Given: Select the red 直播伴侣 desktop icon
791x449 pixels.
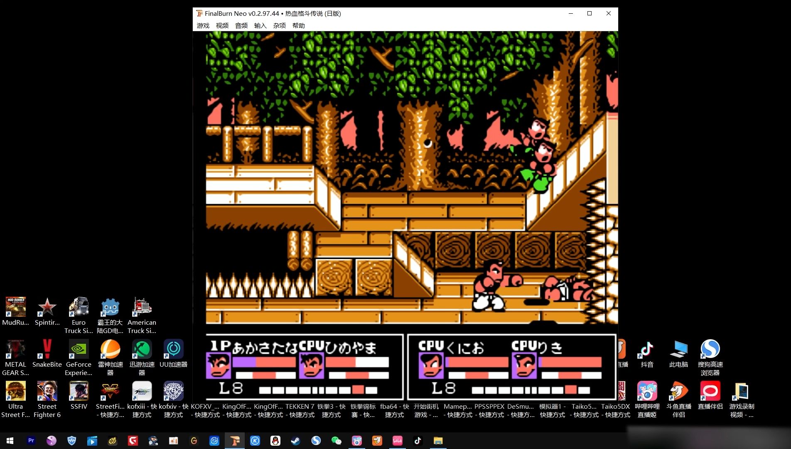Looking at the screenshot, I should tap(710, 396).
